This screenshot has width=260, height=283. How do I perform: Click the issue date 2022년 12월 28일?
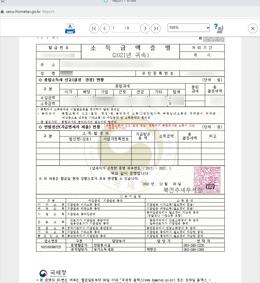coord(162,184)
